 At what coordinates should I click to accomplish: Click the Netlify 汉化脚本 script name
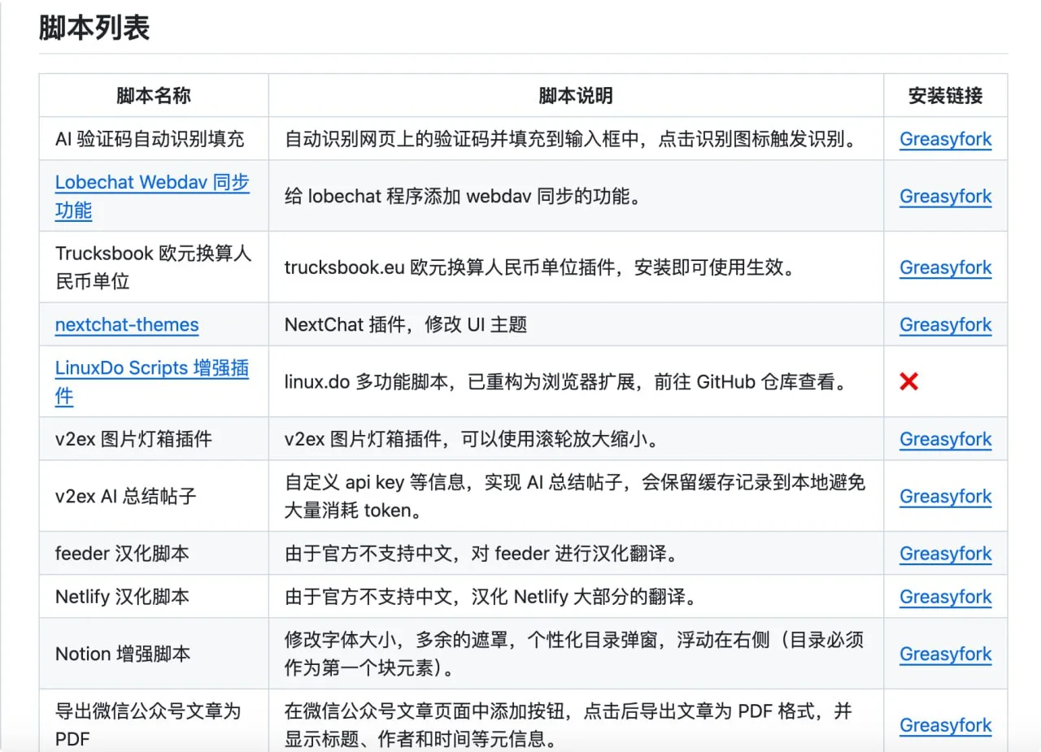(122, 597)
